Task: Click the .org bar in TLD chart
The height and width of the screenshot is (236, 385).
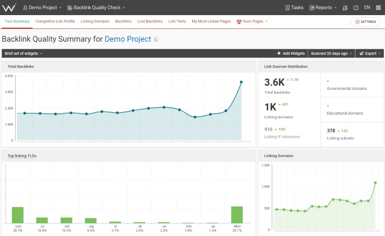Action: coord(91,220)
